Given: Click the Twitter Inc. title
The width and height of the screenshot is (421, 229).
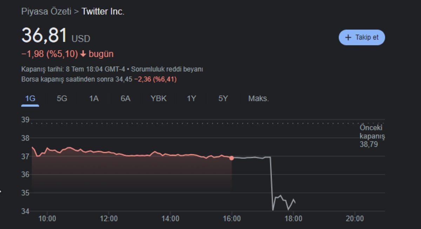Looking at the screenshot, I should 103,12.
